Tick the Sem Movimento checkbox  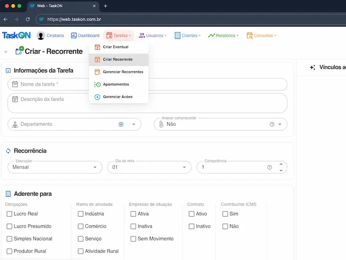pyautogui.click(x=134, y=239)
